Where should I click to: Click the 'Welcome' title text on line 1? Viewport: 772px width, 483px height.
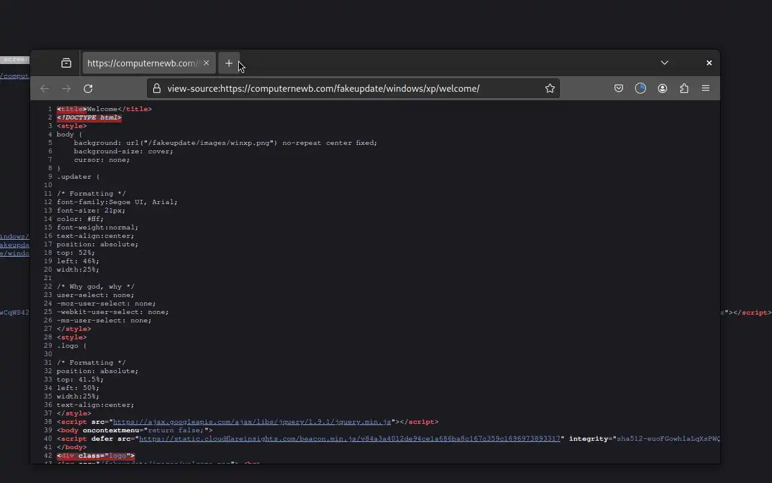pyautogui.click(x=103, y=109)
